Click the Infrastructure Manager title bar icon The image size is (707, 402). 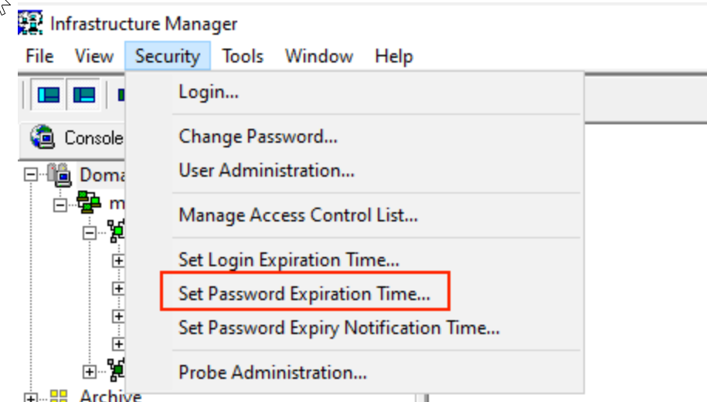tap(31, 23)
